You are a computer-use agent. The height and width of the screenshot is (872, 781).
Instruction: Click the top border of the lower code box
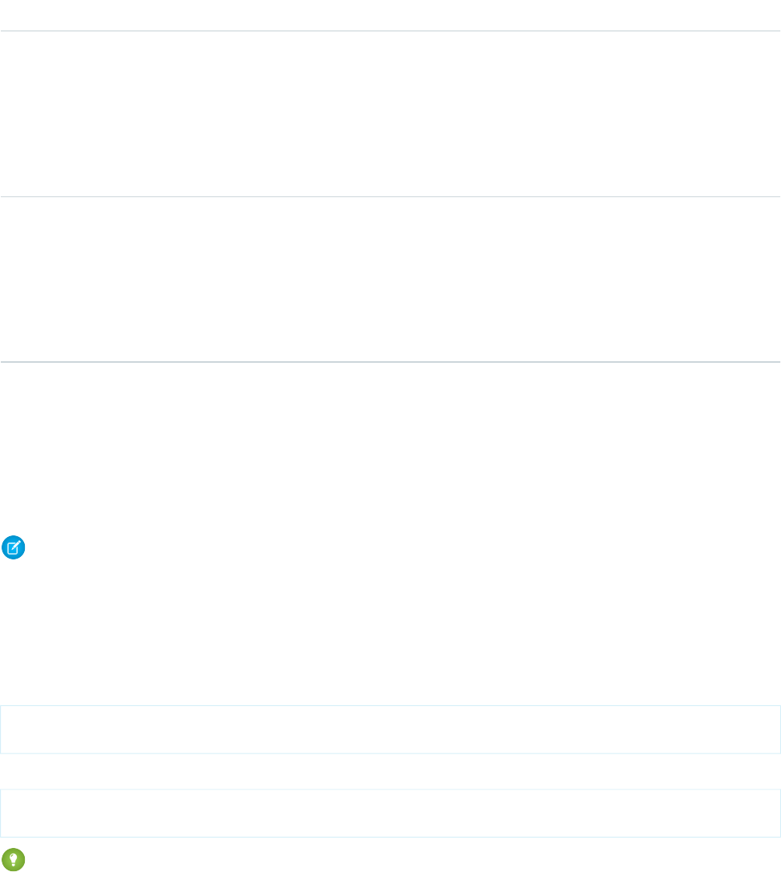pos(390,790)
